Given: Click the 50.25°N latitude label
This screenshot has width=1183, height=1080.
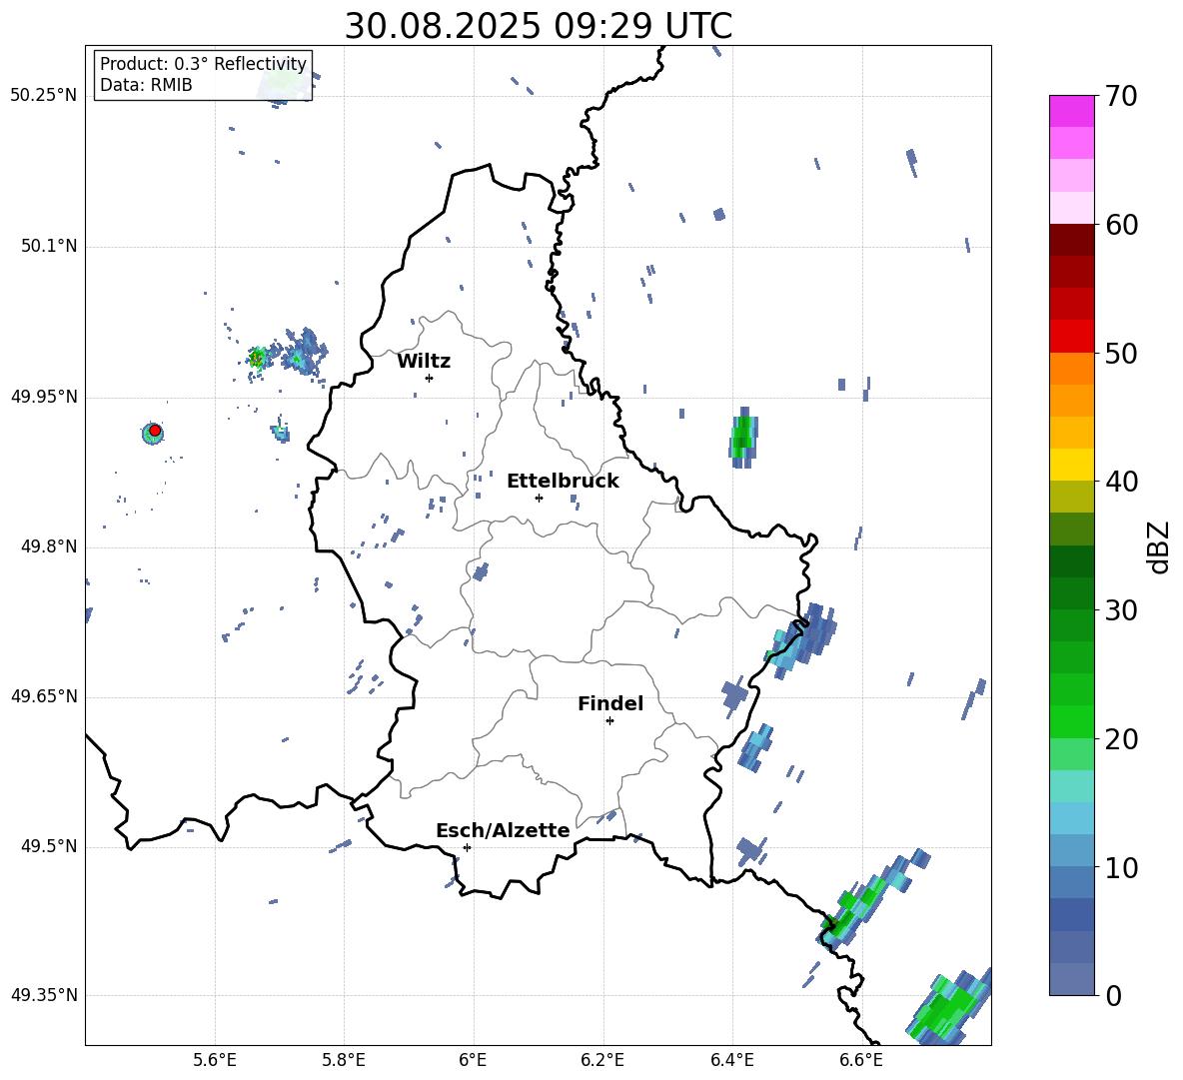Looking at the screenshot, I should (x=44, y=96).
